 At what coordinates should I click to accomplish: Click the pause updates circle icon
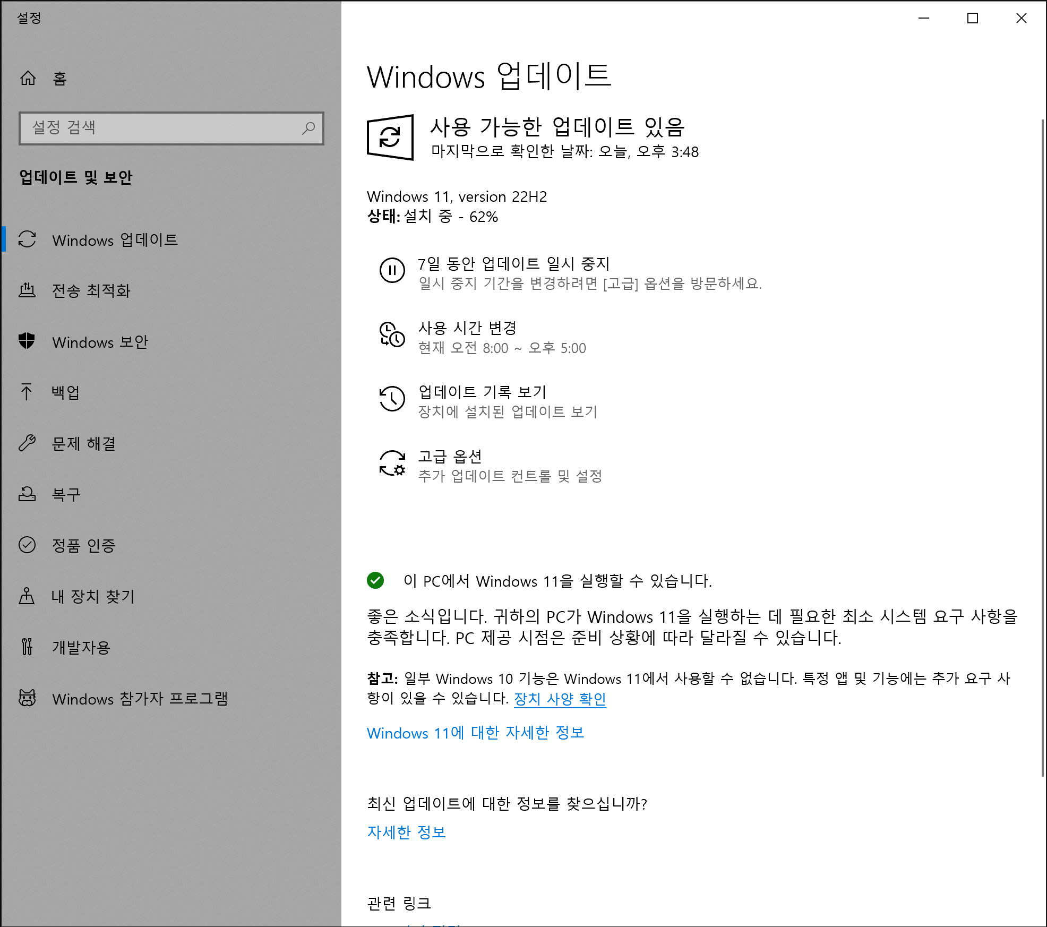coord(392,270)
